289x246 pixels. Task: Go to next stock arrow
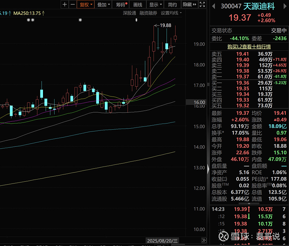(x=285, y=6)
